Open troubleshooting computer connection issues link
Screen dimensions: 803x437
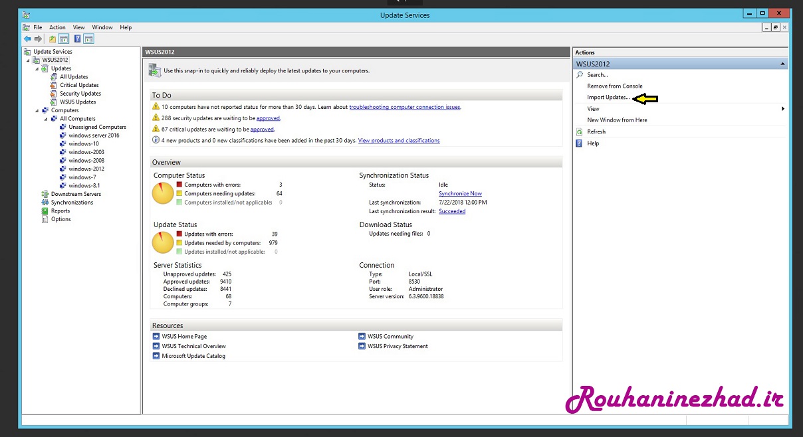[x=405, y=107]
